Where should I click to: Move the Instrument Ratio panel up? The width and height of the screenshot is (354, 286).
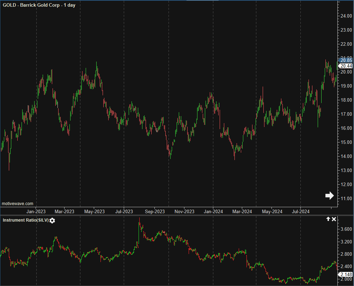click(328, 219)
